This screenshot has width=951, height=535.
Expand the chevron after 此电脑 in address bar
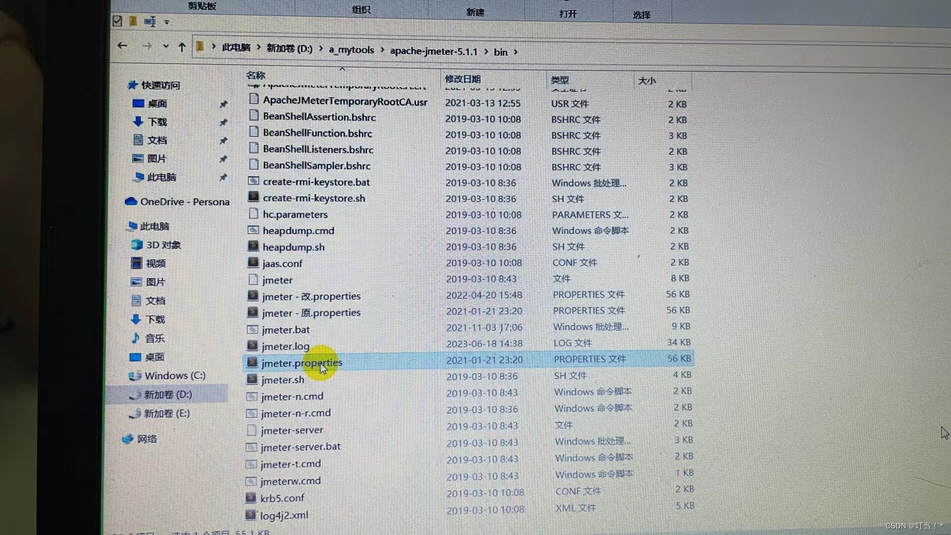259,48
